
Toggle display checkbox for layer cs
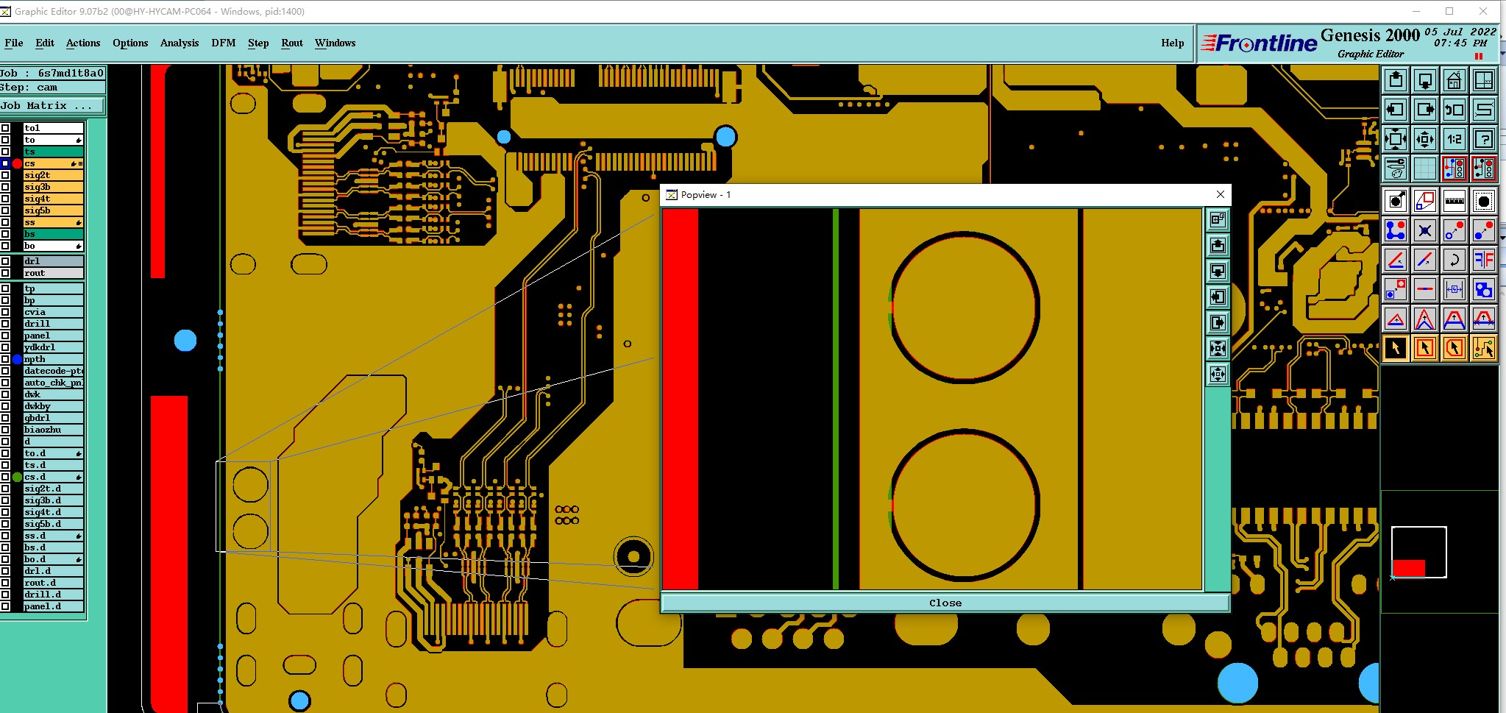(5, 163)
